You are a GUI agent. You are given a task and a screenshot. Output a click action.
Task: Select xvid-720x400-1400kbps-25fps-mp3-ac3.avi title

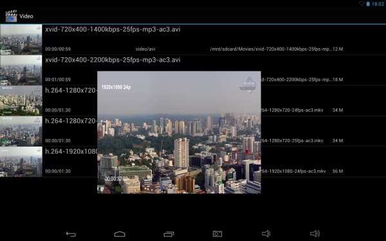(113, 30)
